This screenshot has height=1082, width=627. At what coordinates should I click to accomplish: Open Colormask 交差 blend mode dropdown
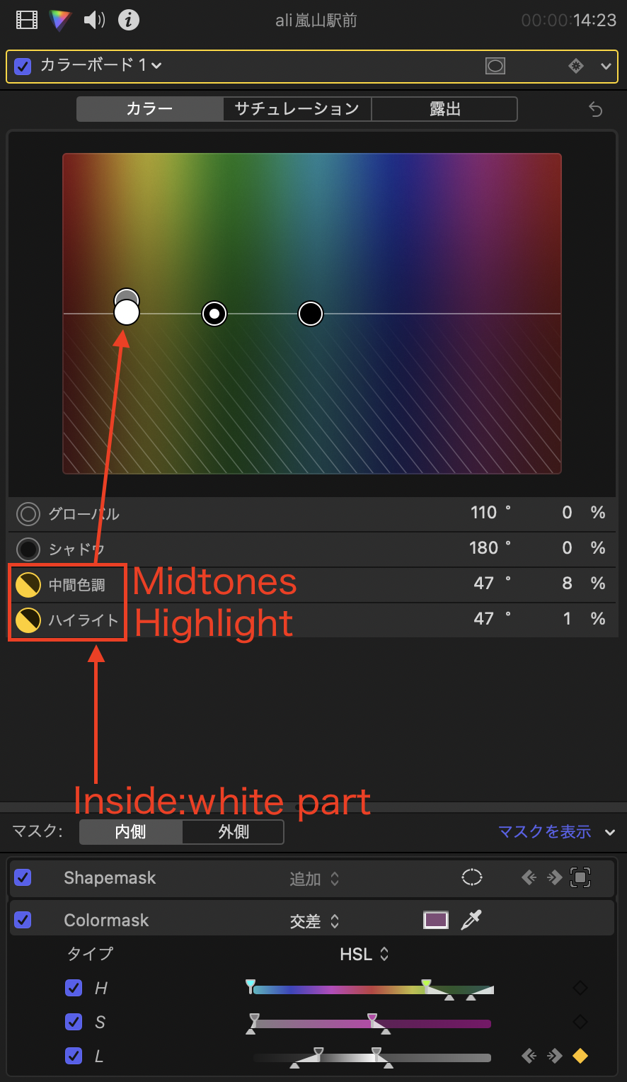[315, 921]
